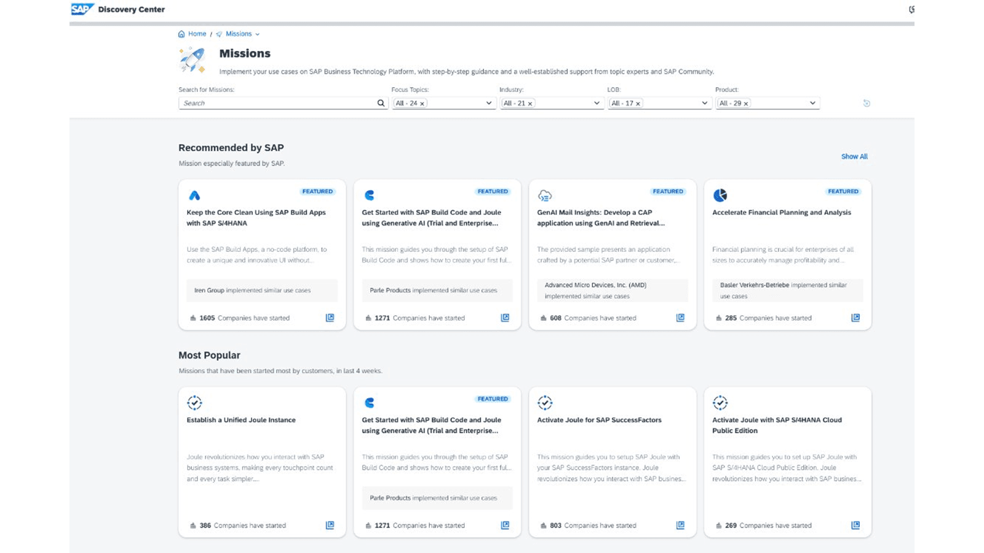Open preview icon on Most Popular SAP Build Code card
This screenshot has height=553, width=984.
[505, 525]
